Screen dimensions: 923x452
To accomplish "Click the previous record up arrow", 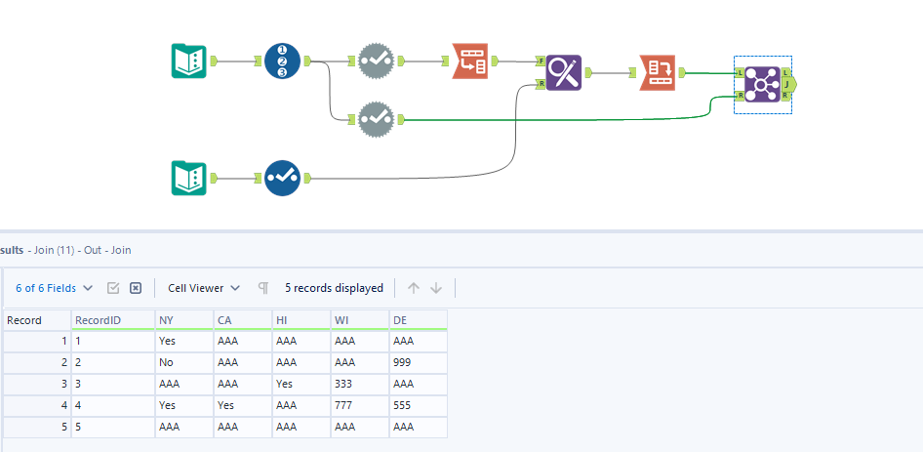I will [x=414, y=288].
